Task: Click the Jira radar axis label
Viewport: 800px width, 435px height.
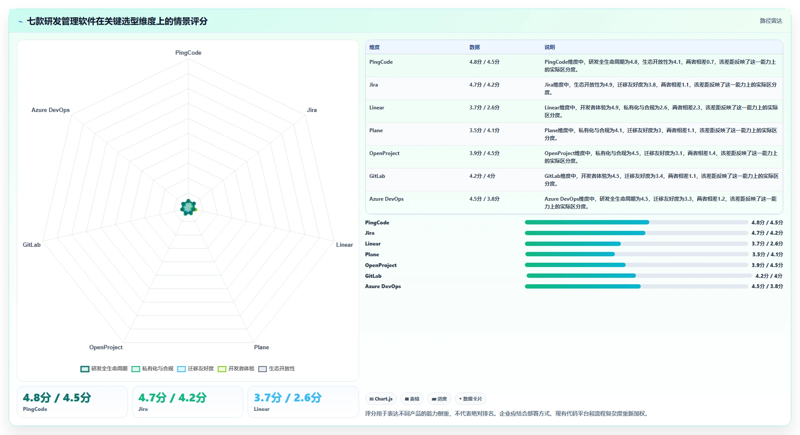Action: pyautogui.click(x=312, y=110)
